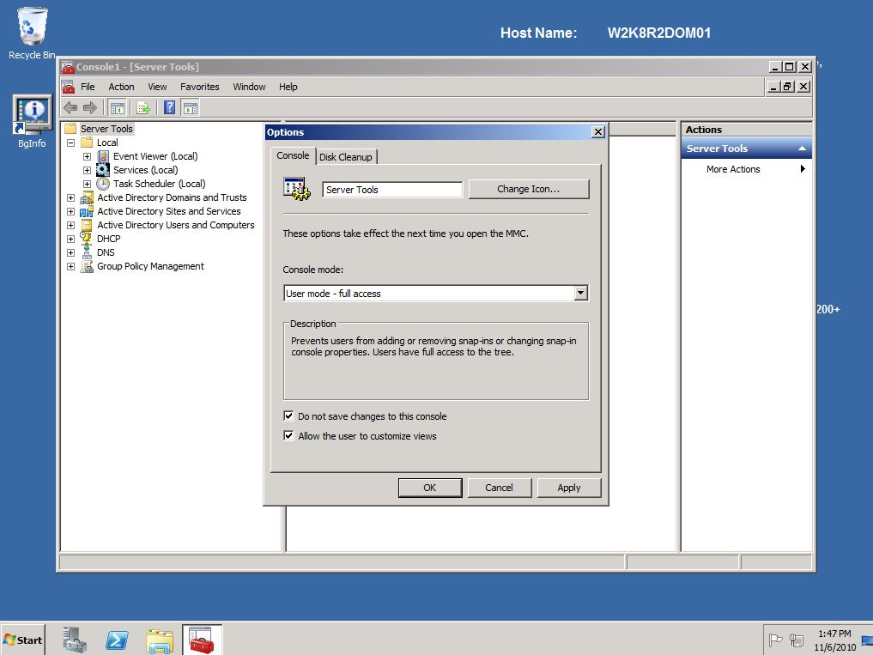This screenshot has height=655, width=873.
Task: Open the Window menu
Action: point(249,87)
